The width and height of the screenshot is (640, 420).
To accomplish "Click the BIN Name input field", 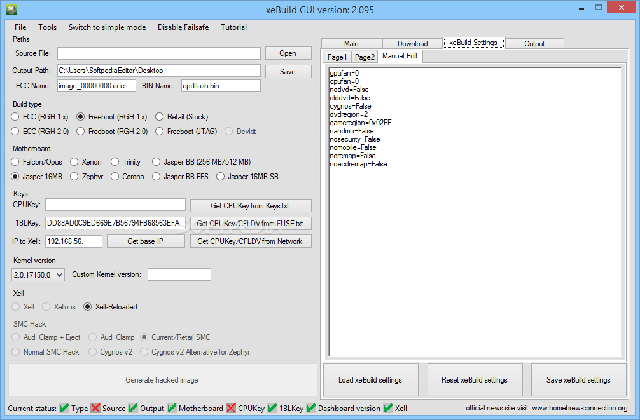I will coord(221,86).
